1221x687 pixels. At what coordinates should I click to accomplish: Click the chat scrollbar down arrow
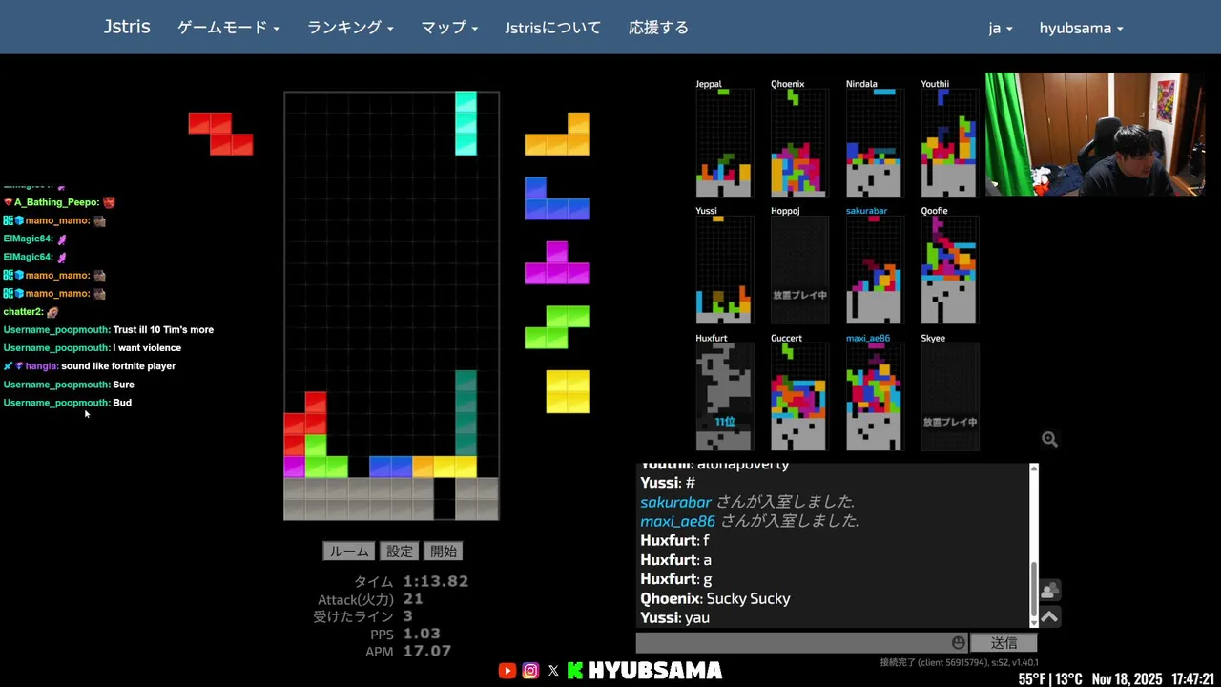[1034, 623]
